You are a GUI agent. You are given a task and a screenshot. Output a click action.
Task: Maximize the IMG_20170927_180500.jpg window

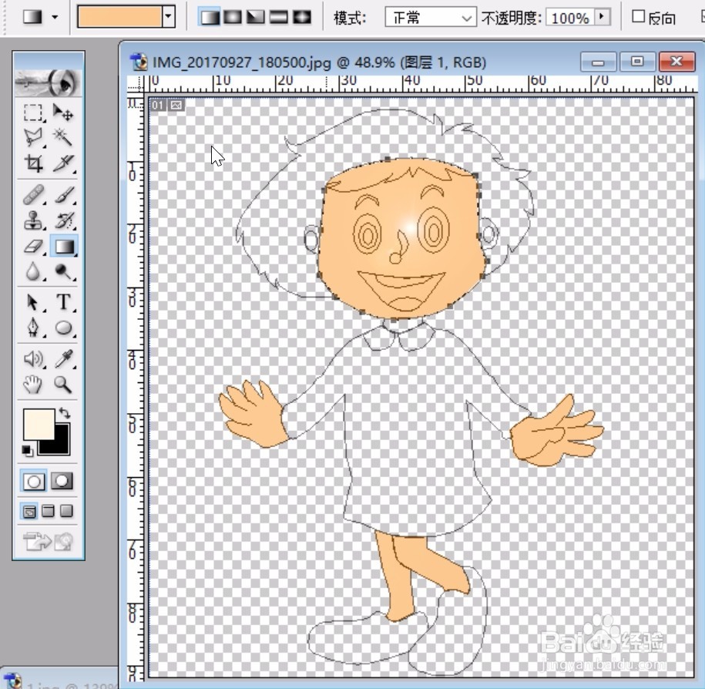637,62
